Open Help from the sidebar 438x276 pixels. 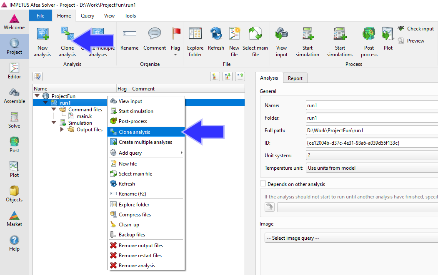click(x=14, y=243)
